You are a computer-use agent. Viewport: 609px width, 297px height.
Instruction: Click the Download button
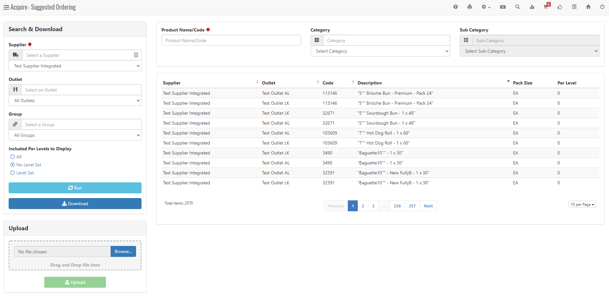pyautogui.click(x=75, y=204)
